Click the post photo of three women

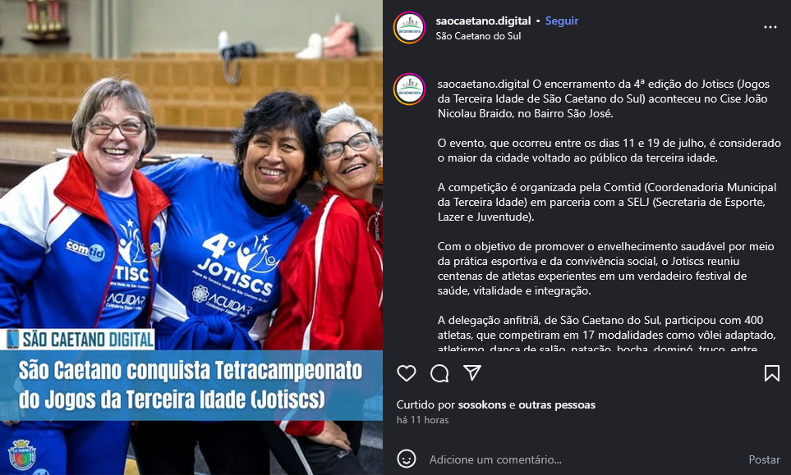click(x=191, y=237)
